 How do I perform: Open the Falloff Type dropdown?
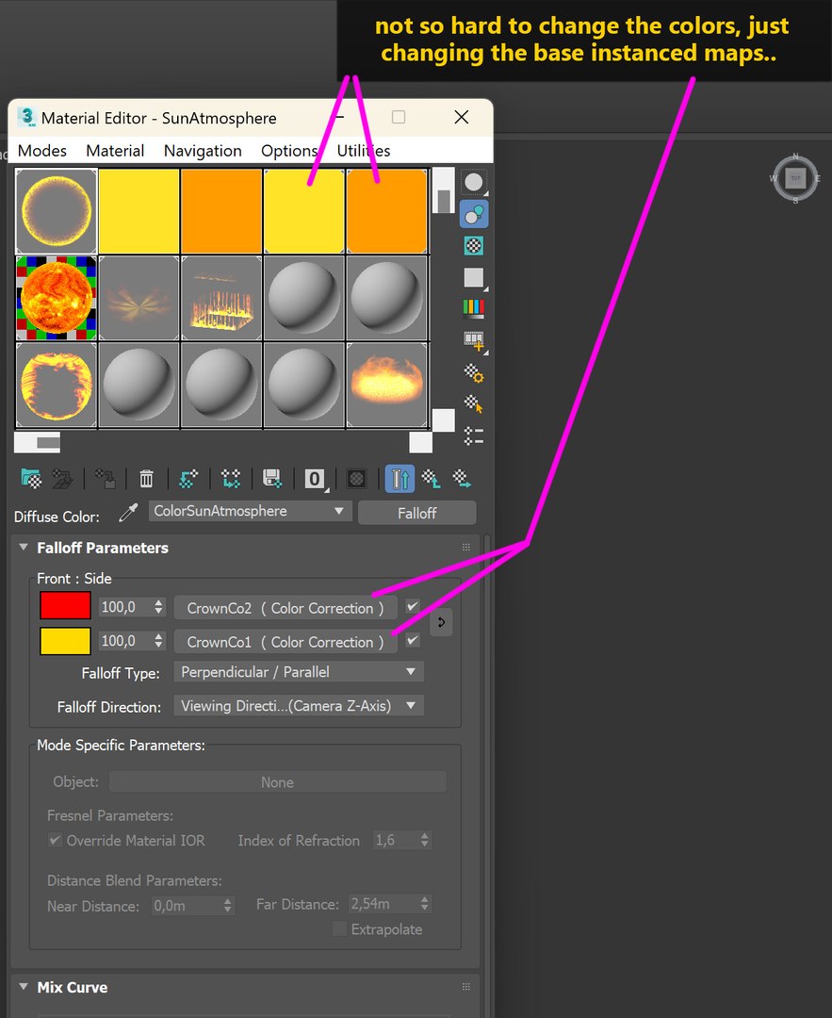(299, 672)
